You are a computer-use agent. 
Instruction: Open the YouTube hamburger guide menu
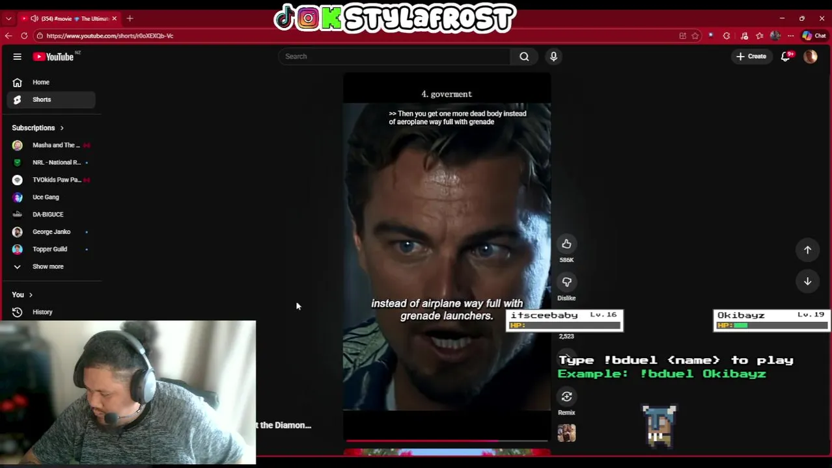[18, 57]
